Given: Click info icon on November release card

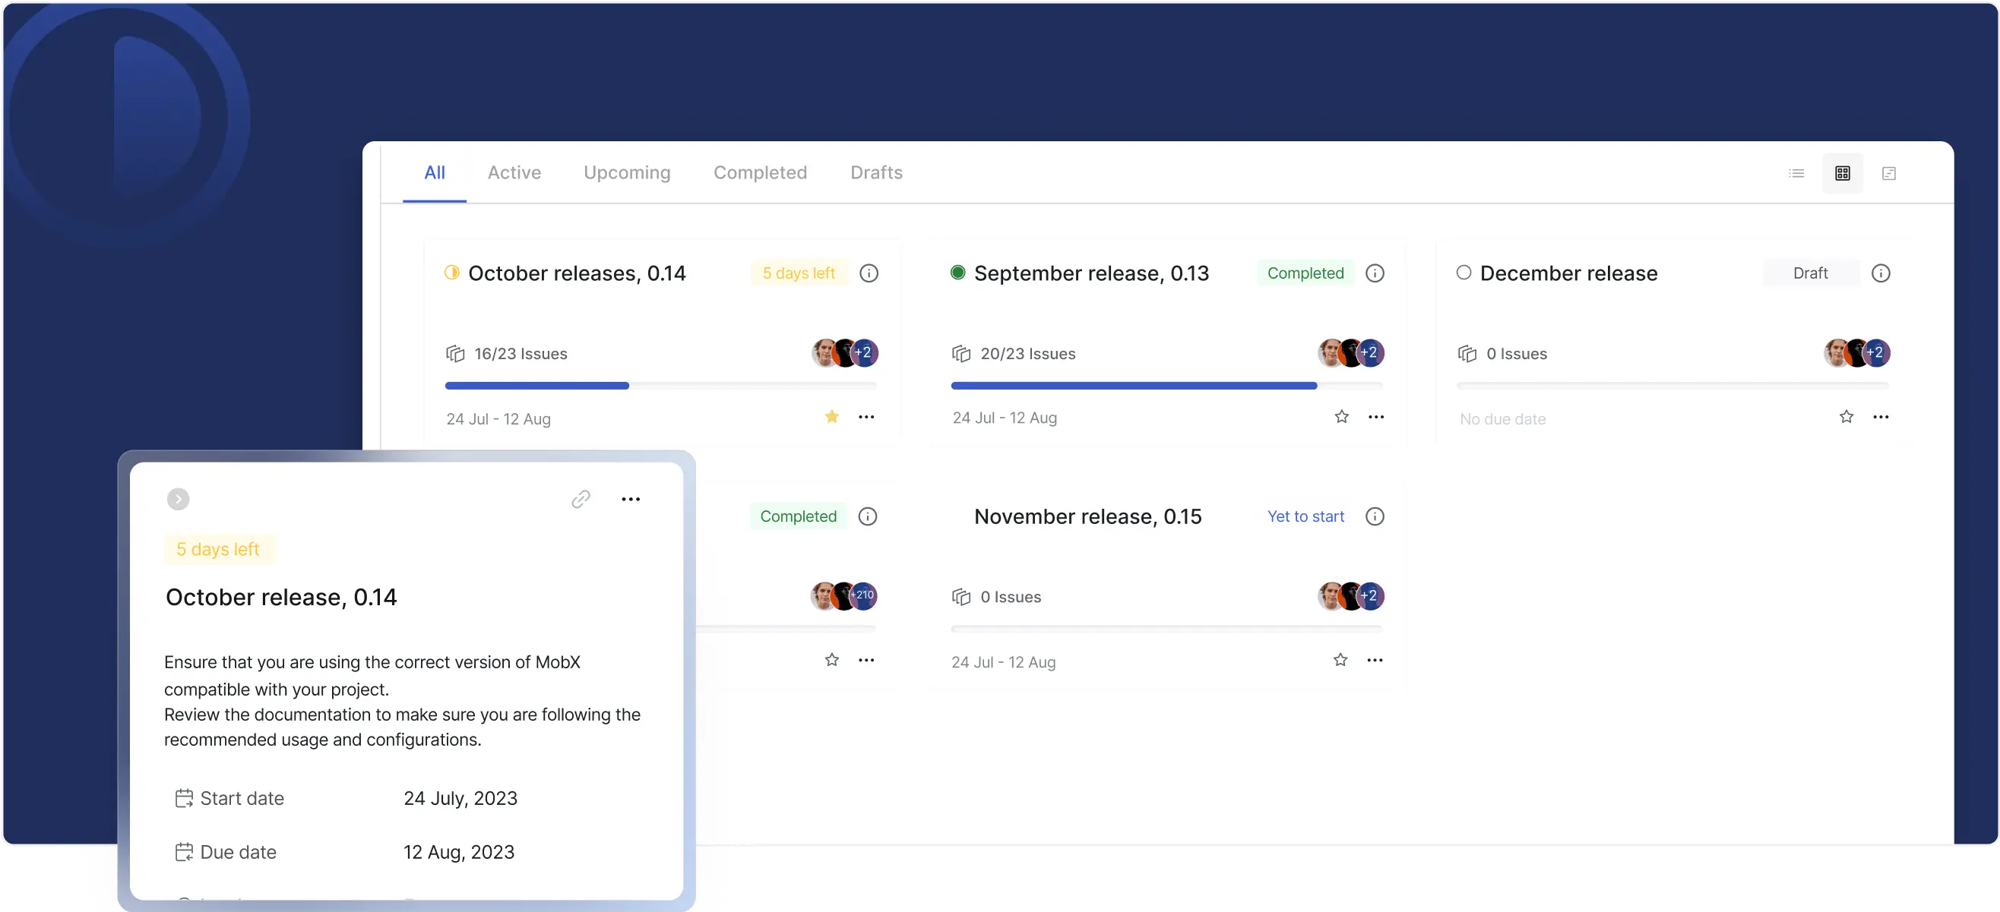Looking at the screenshot, I should [x=1374, y=517].
